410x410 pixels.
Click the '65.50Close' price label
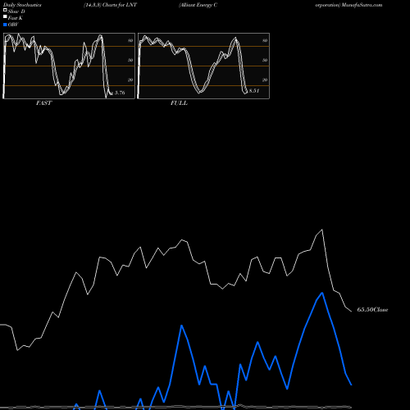pyautogui.click(x=372, y=309)
